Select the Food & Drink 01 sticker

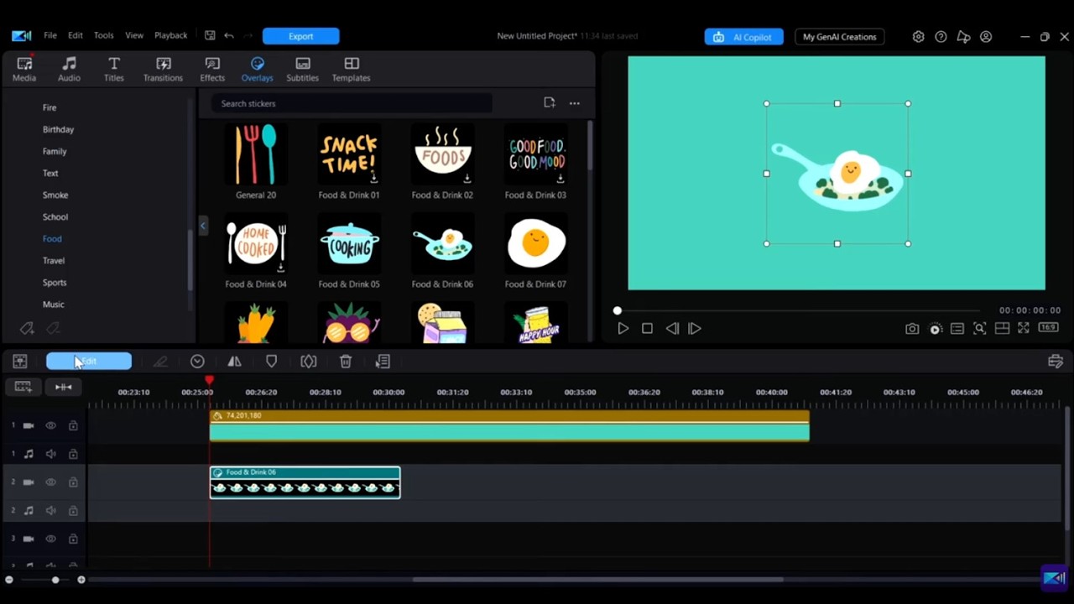(x=349, y=162)
